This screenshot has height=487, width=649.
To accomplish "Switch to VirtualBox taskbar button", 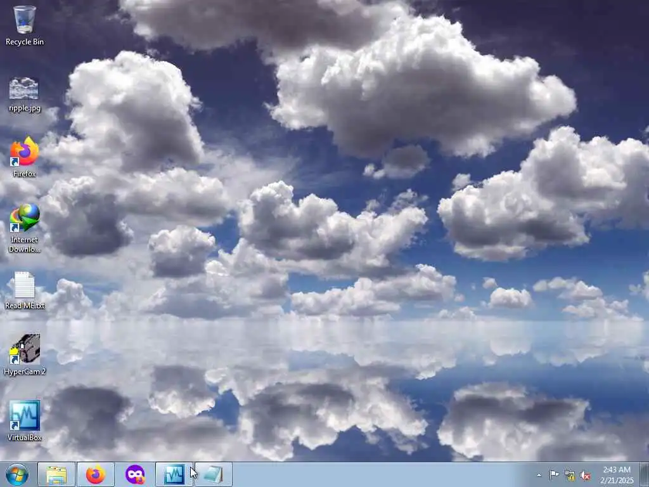I will (174, 474).
